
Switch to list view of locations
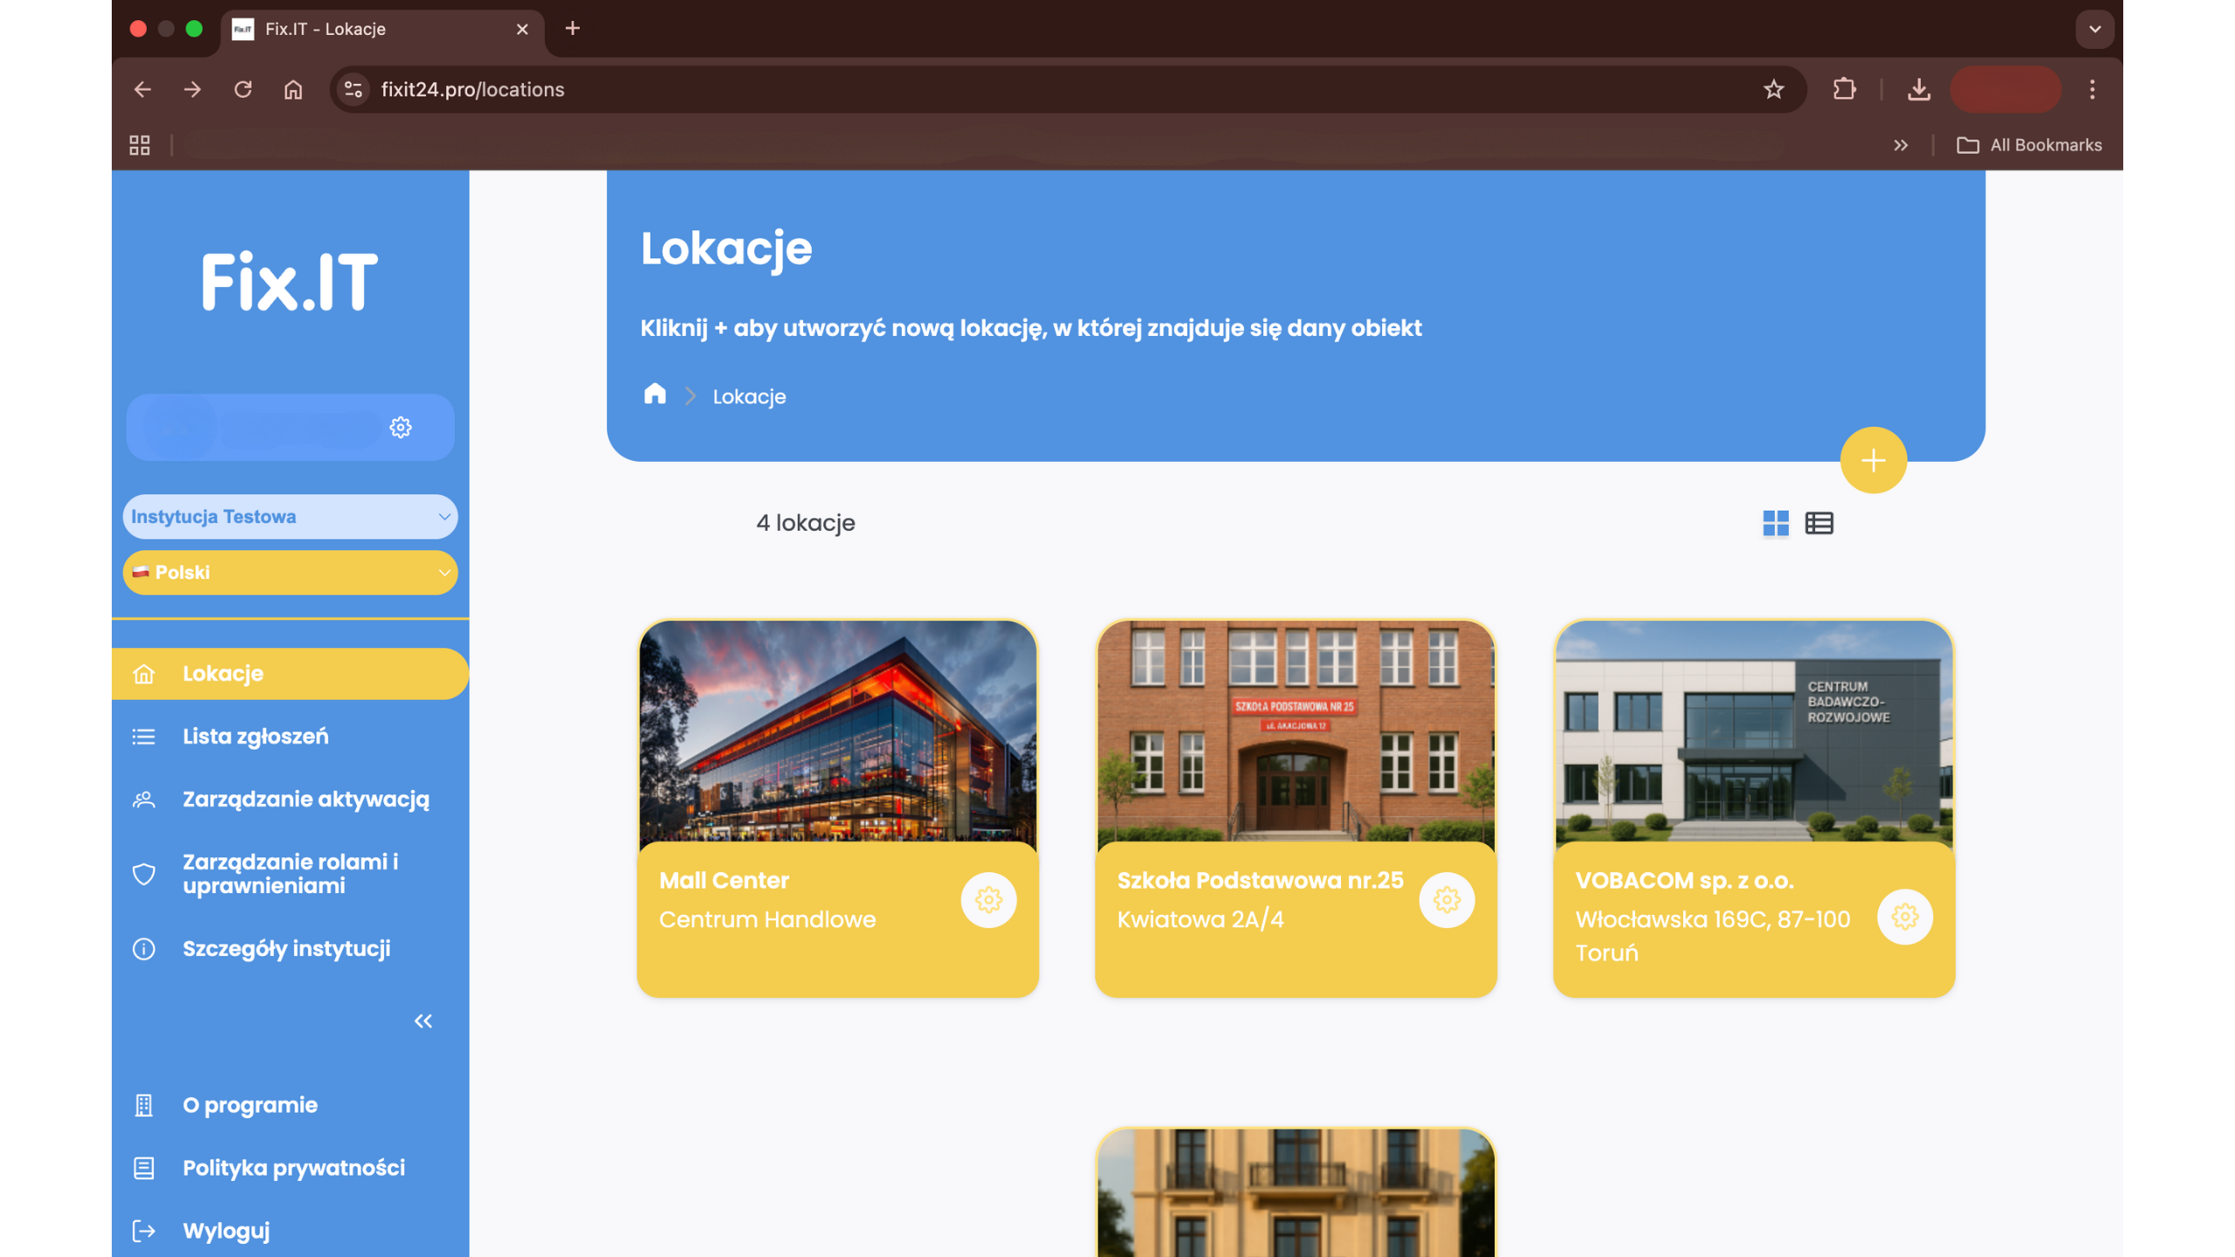1819,523
